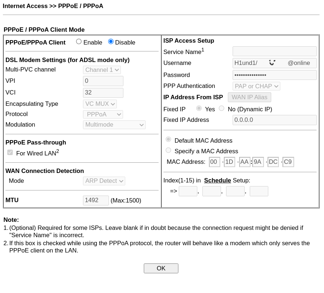Image resolution: width=324 pixels, height=293 pixels.
Task: Click the second Schedule index field
Action: [x=212, y=191]
